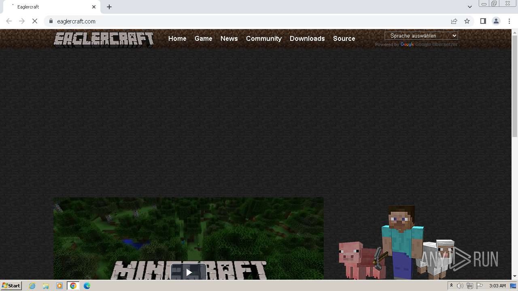The height and width of the screenshot is (291, 518).
Task: Open network status tray icon
Action: [x=470, y=286]
